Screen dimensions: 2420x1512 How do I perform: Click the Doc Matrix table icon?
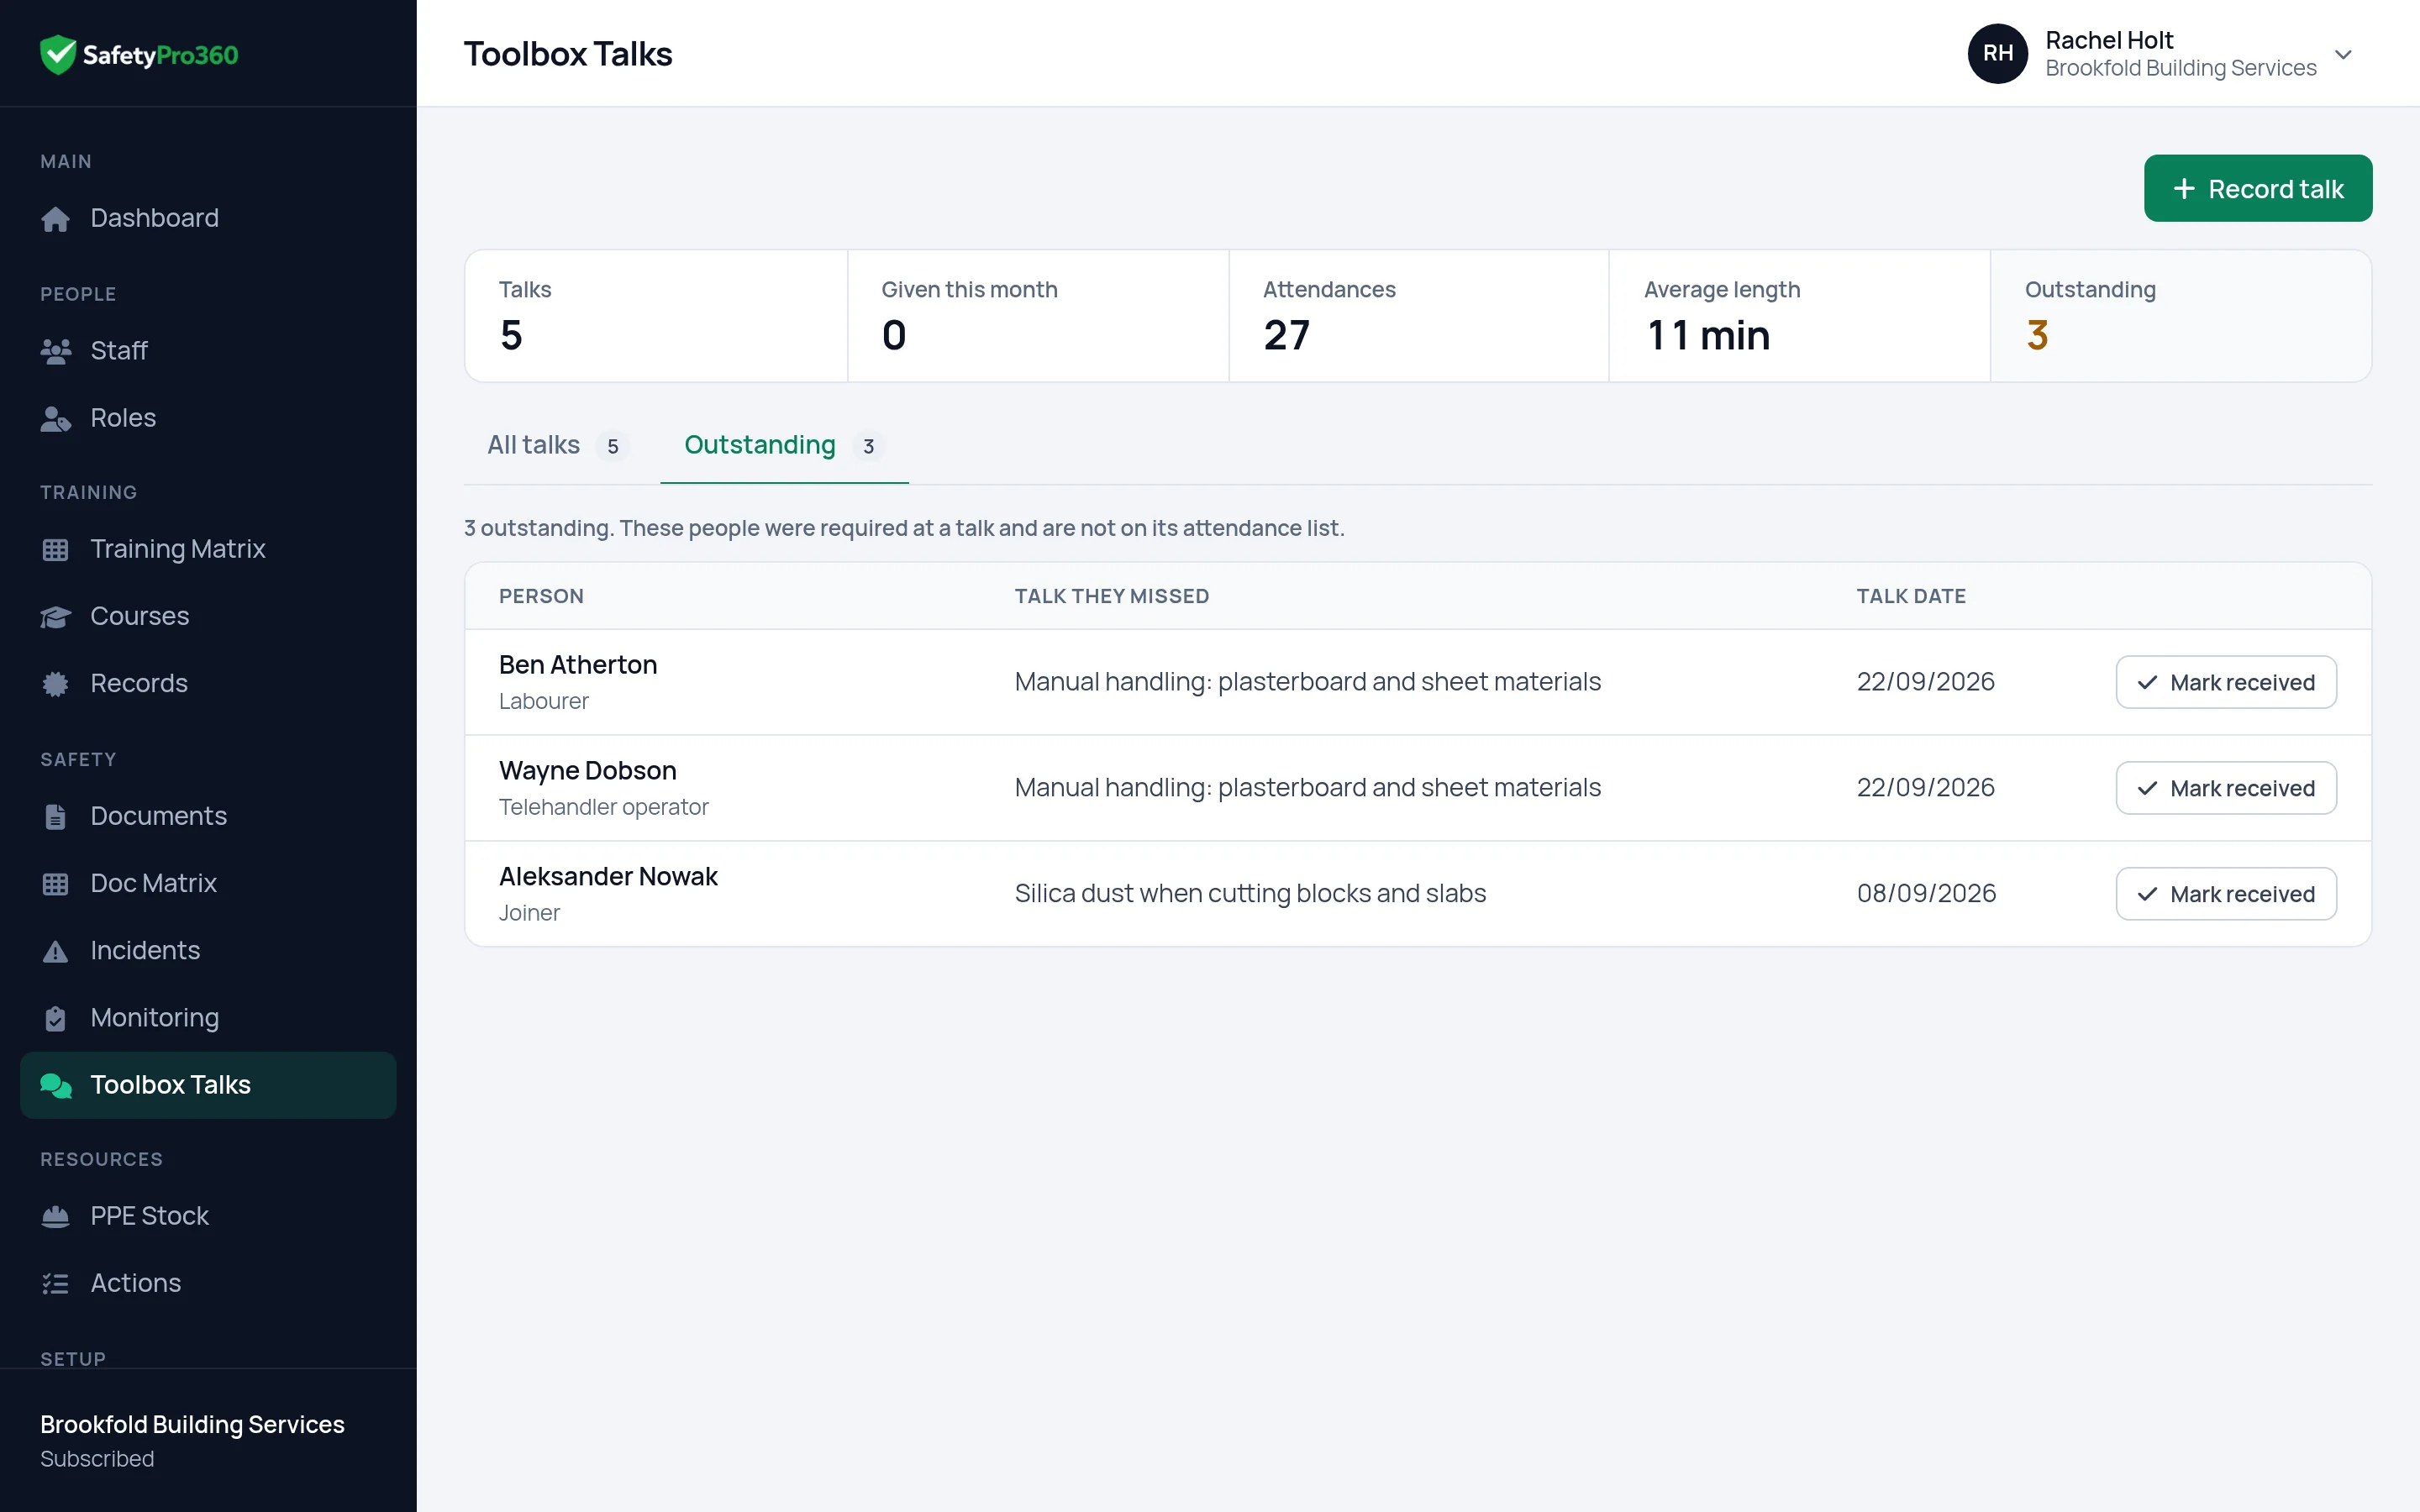click(56, 884)
